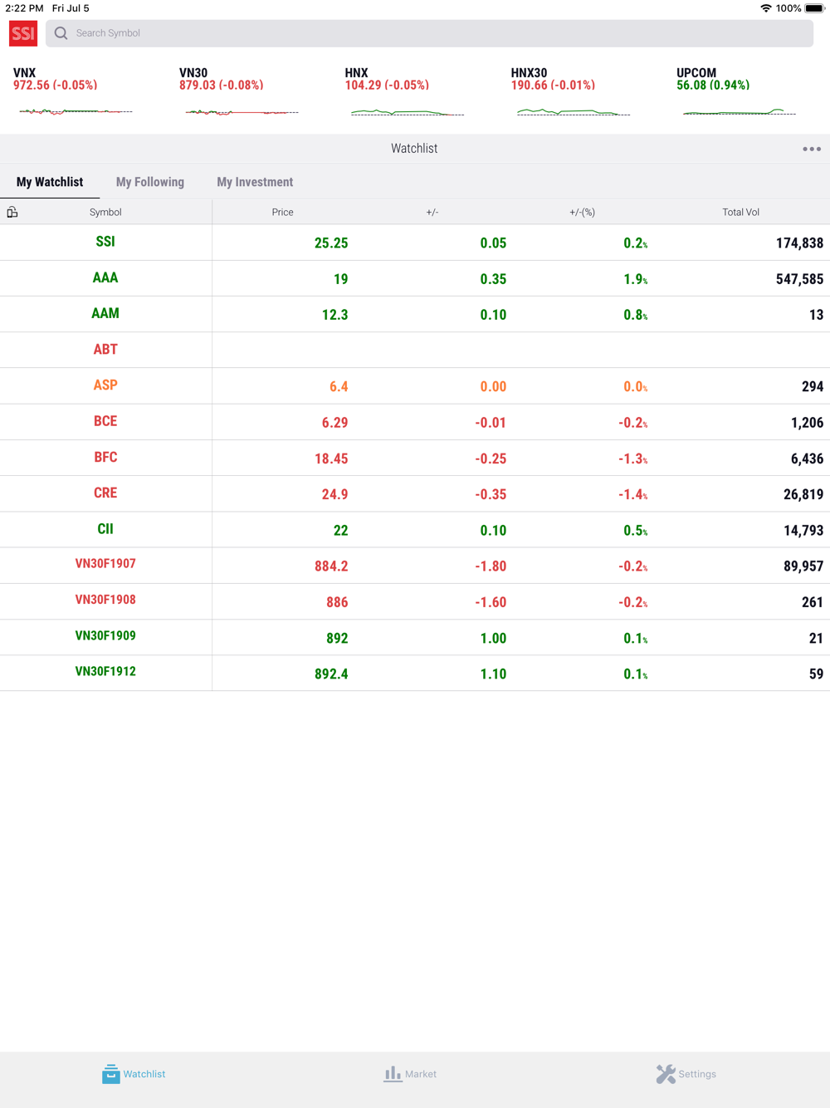Open AAM symbol row
This screenshot has width=830, height=1108.
click(415, 314)
